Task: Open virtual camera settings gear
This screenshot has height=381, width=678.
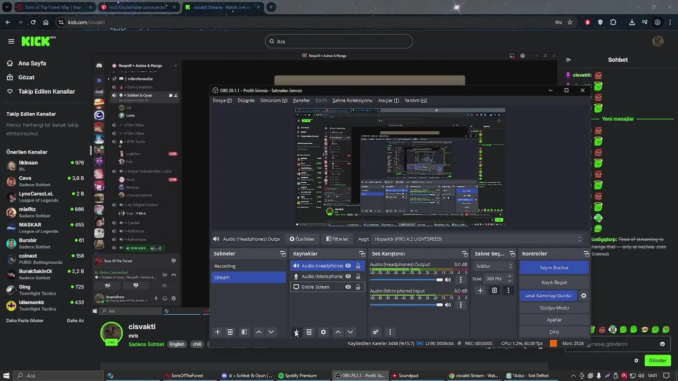Action: pos(584,295)
